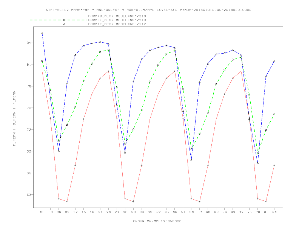The image size is (299, 231).
Task: Click the chart title starting STAT=SL1L2
Action: [x=148, y=10]
